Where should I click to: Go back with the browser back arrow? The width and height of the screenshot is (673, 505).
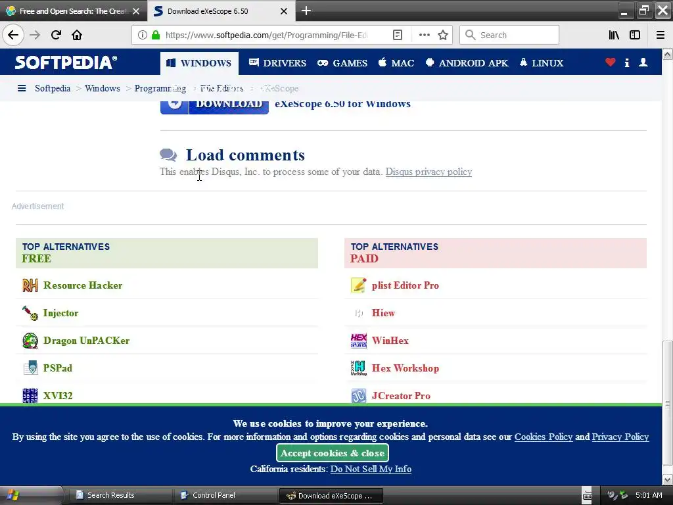(x=13, y=35)
